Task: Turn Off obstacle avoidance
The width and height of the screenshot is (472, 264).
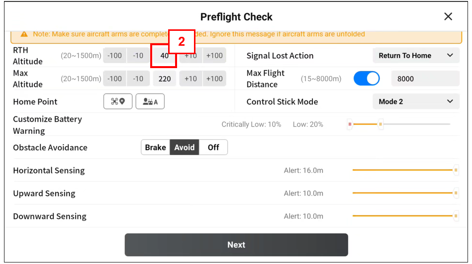Action: click(213, 147)
